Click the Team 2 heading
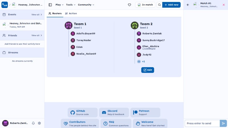The image size is (228, 128). 146,24
